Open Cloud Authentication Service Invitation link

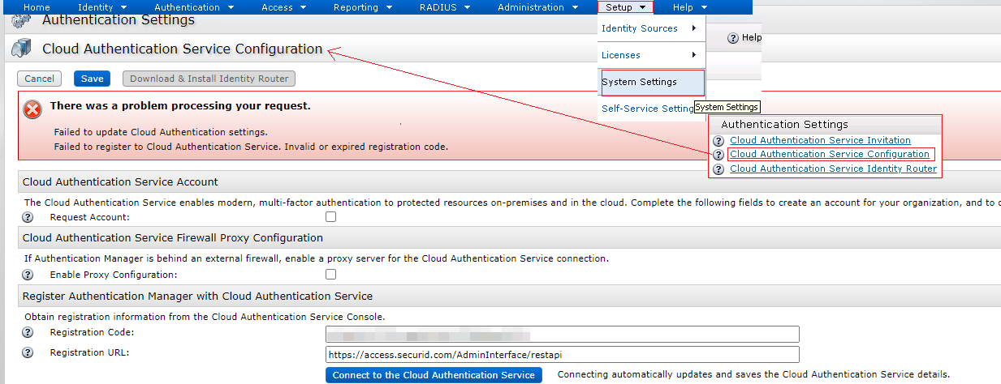[820, 141]
